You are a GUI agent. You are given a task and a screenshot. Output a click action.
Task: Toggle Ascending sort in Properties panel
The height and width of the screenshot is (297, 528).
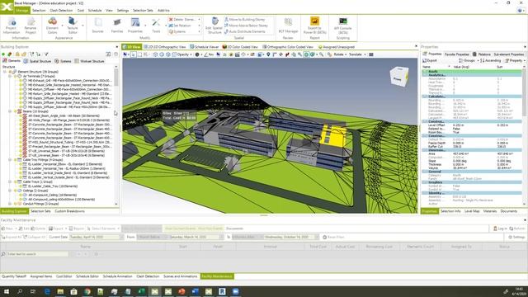click(490, 60)
